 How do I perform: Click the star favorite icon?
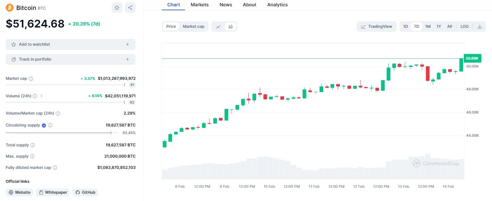click(x=117, y=8)
